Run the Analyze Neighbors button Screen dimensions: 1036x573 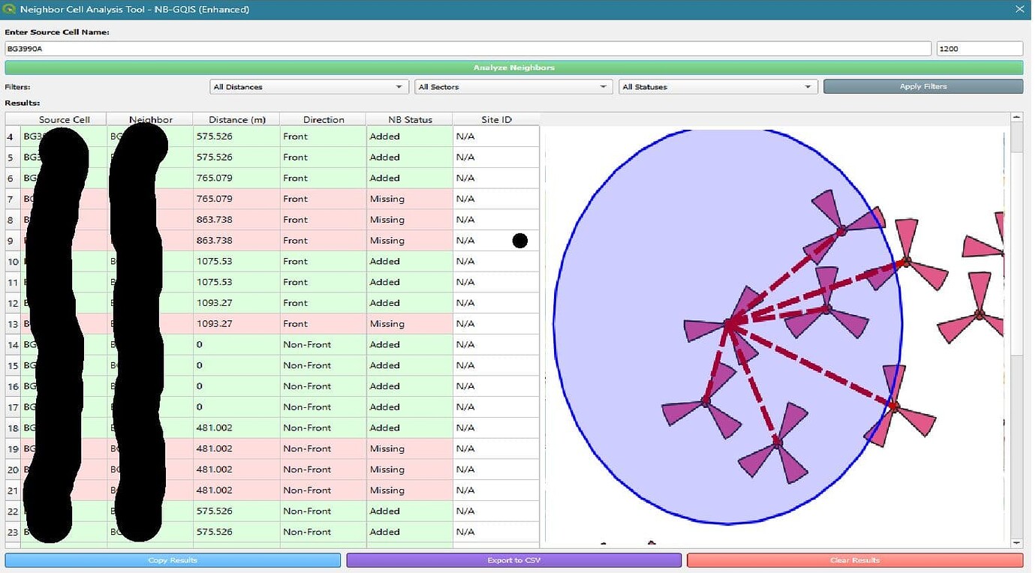(513, 67)
